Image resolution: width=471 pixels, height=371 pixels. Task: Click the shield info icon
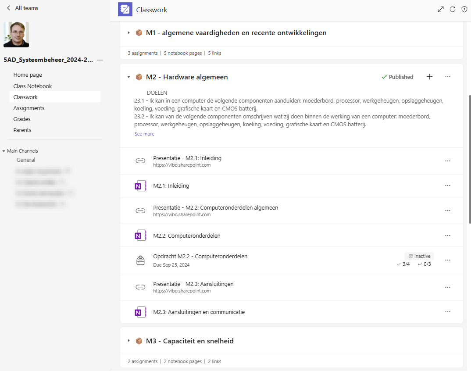(464, 9)
